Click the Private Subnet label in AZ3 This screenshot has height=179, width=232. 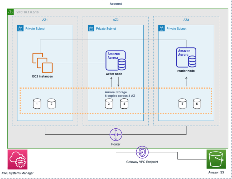tap(177, 28)
